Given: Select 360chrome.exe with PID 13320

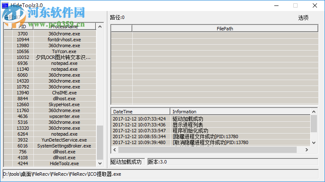Looking at the screenshot, I should pyautogui.click(x=50, y=128).
